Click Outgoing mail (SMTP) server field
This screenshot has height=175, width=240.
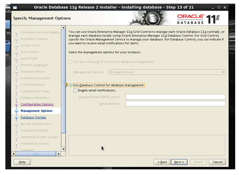click(x=175, y=97)
